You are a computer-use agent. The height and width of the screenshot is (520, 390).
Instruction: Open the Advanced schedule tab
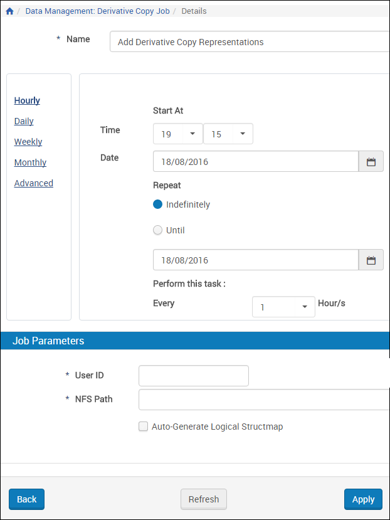pos(34,183)
